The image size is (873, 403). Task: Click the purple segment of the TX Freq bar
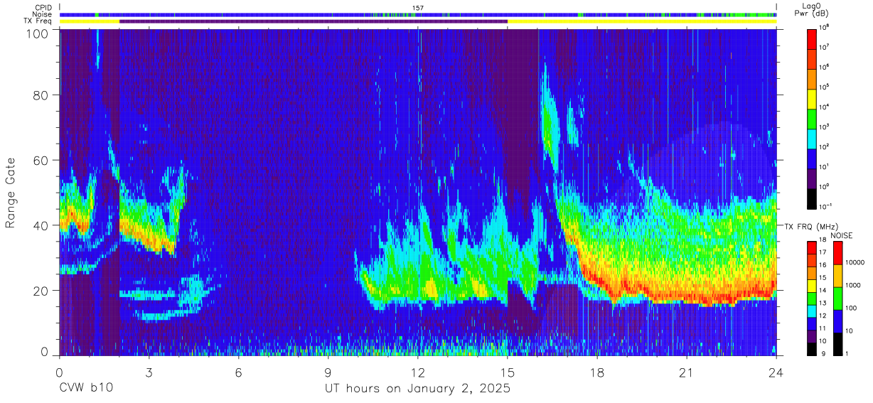tap(314, 21)
